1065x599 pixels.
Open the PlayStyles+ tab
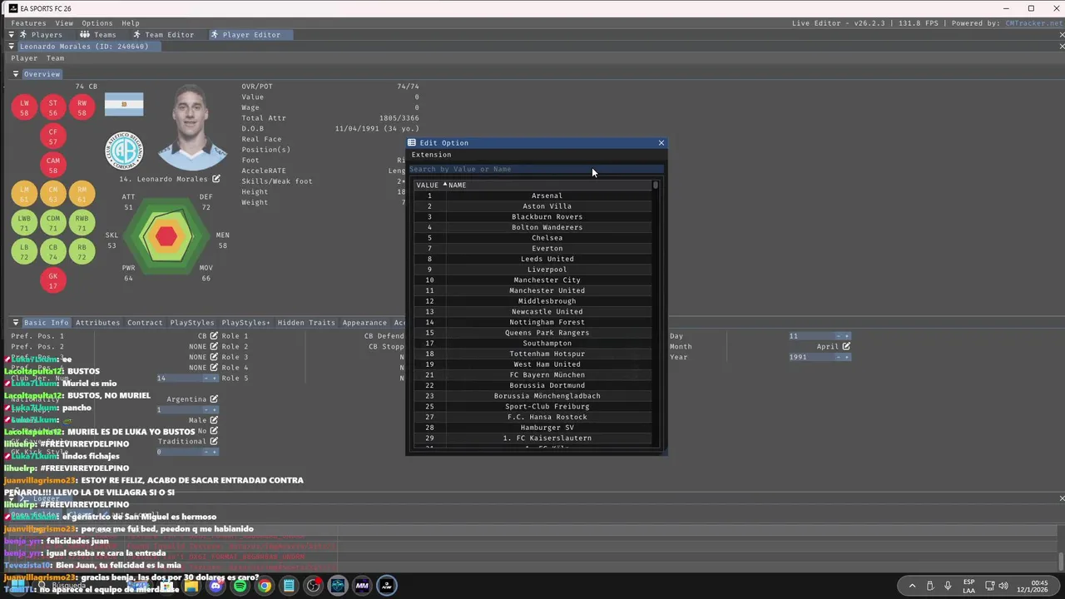coord(245,323)
